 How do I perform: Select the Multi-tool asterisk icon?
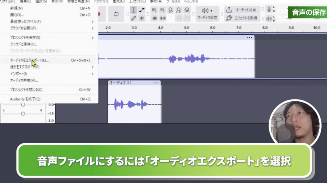(142, 18)
